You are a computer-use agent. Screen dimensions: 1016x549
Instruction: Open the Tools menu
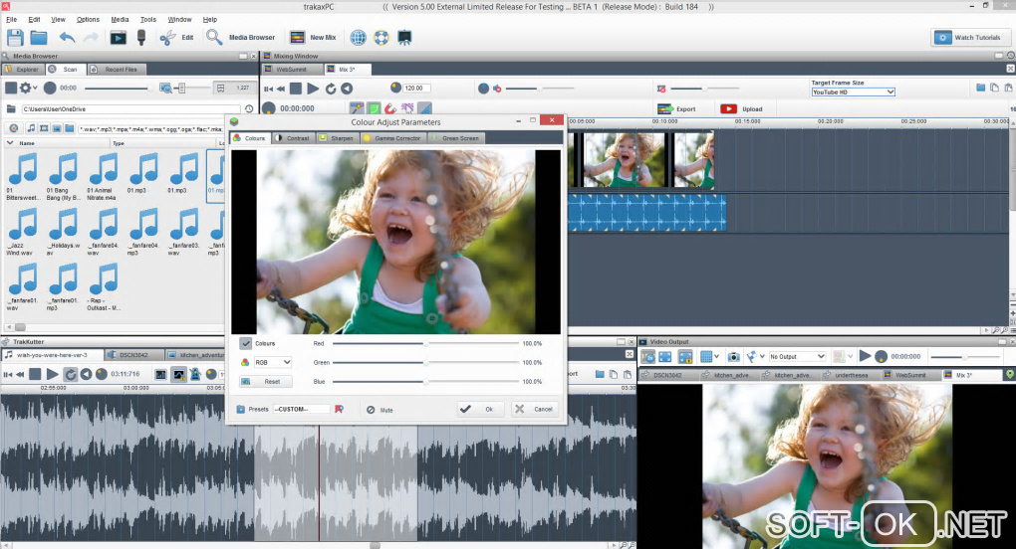[x=147, y=19]
